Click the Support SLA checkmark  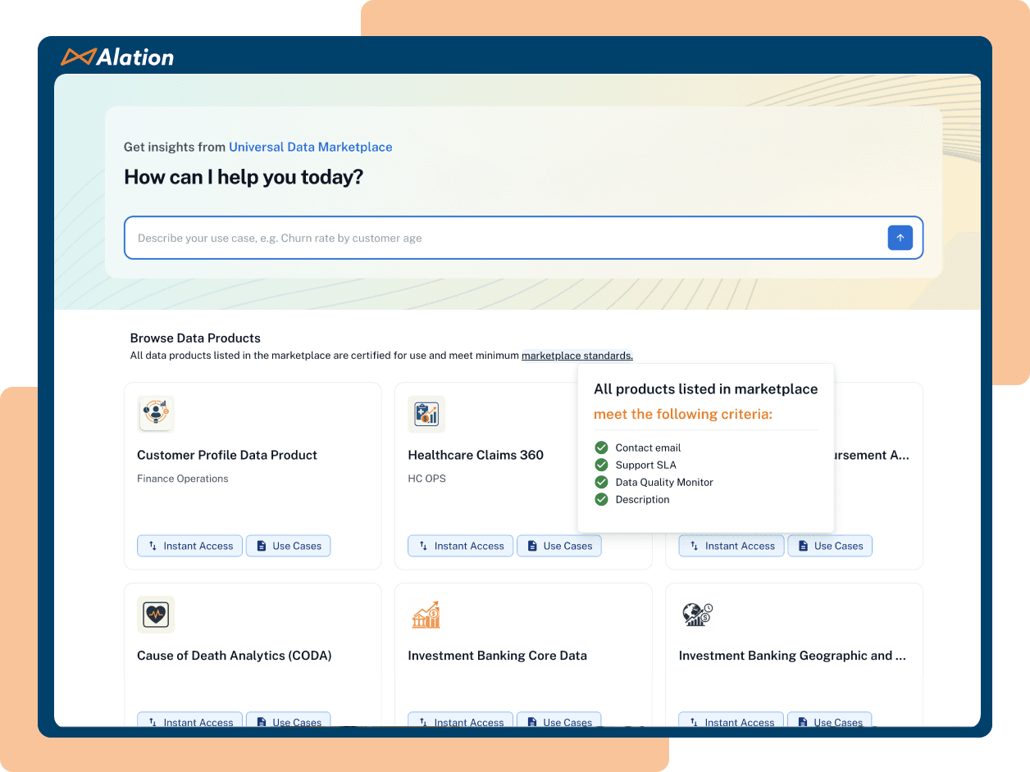pyautogui.click(x=601, y=465)
